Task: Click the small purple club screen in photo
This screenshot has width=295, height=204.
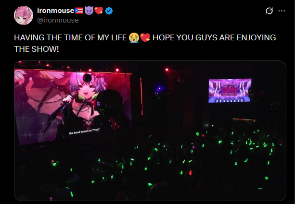Action: pos(230,91)
